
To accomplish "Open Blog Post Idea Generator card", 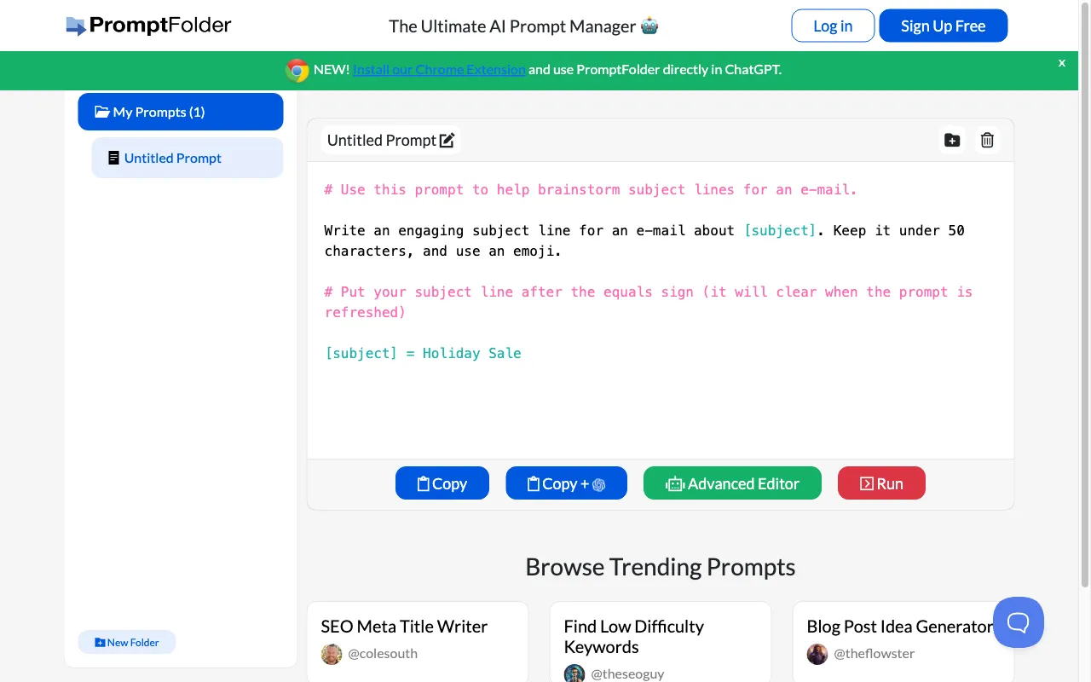I will pyautogui.click(x=903, y=641).
